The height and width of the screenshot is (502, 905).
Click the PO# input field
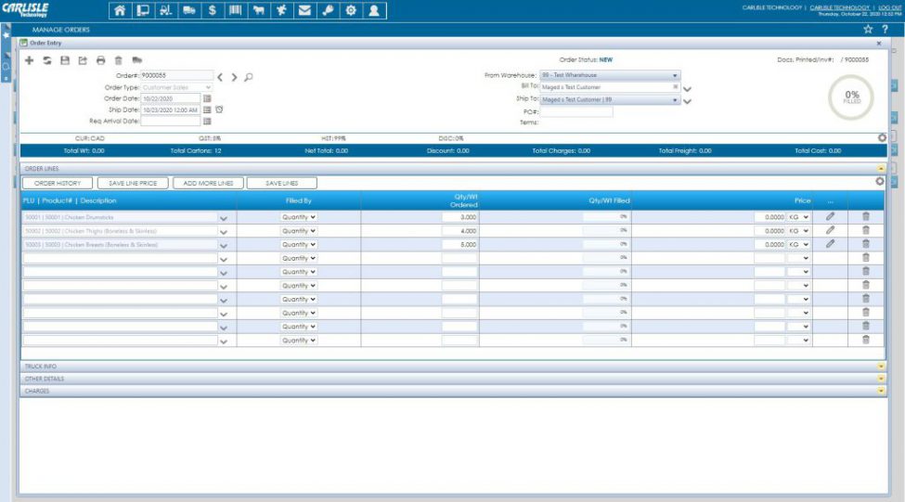click(576, 111)
